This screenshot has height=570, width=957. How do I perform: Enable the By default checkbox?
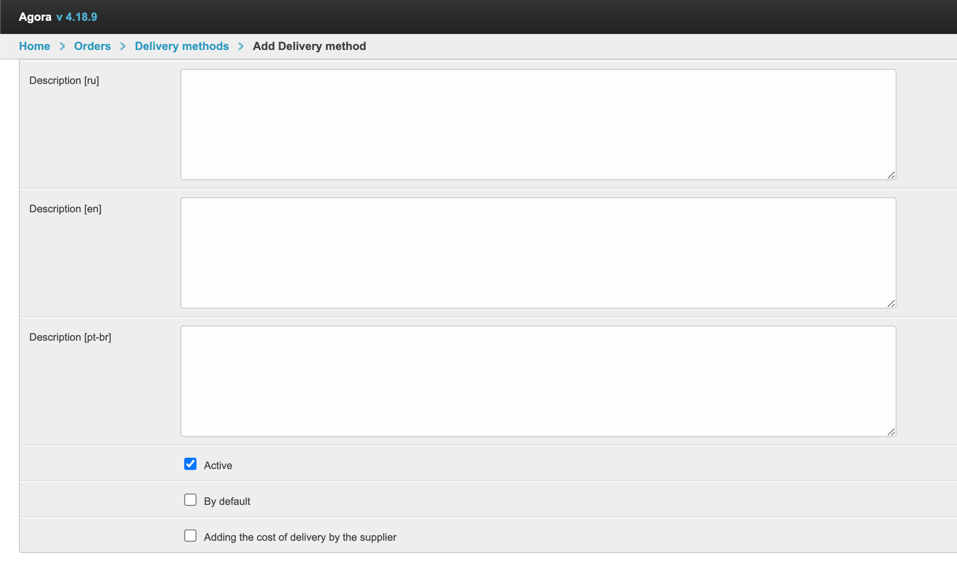[190, 500]
